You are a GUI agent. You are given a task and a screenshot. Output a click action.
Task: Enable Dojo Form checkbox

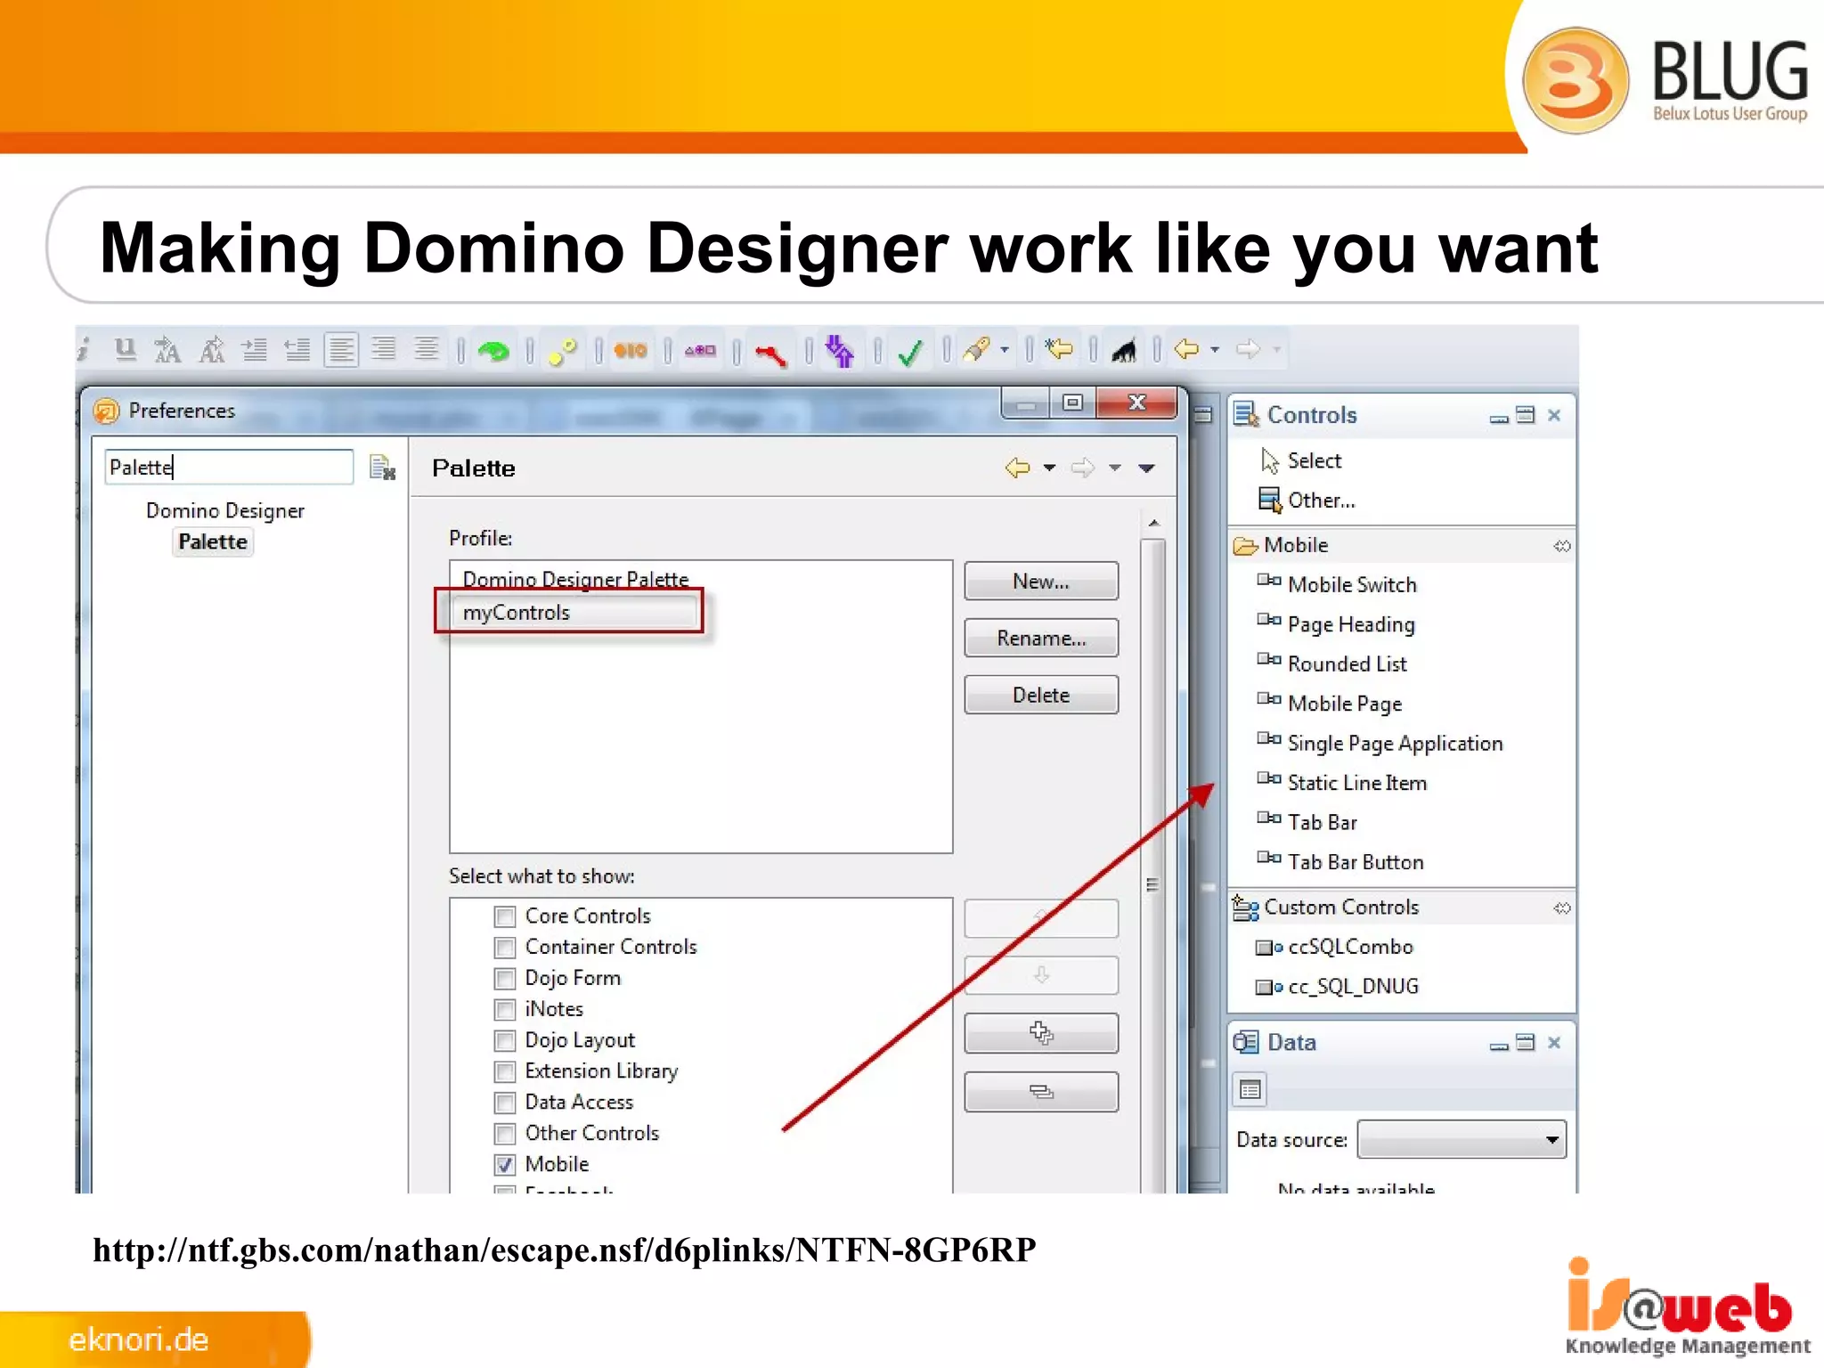coord(505,979)
